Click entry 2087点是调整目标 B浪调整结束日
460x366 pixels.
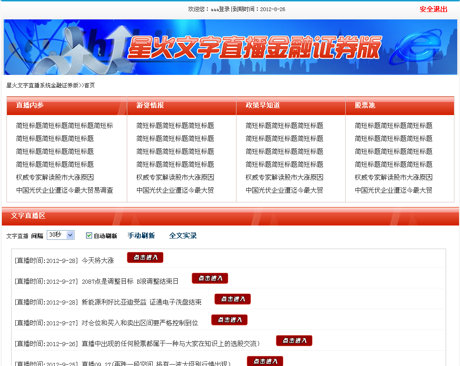coord(130,281)
